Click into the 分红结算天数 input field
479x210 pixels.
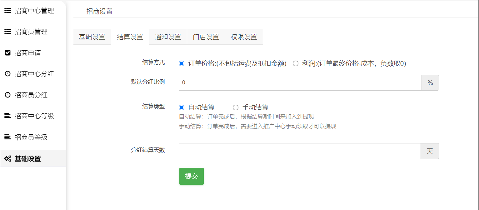pos(299,151)
